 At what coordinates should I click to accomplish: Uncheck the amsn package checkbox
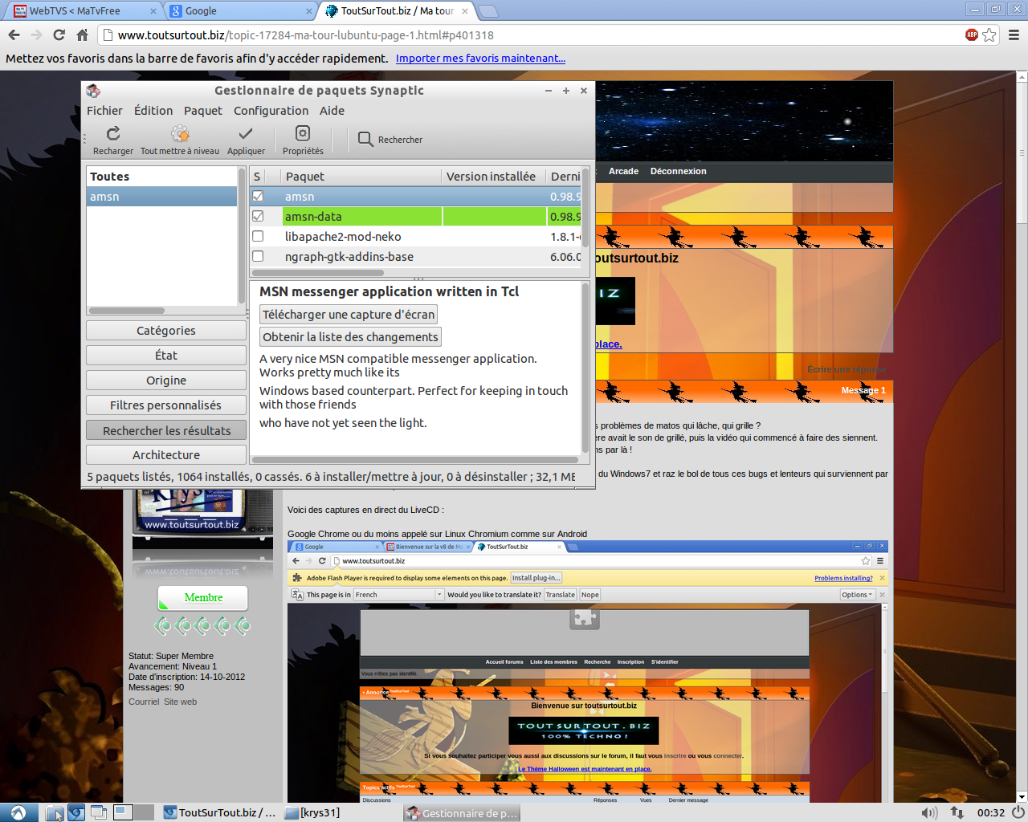[258, 196]
